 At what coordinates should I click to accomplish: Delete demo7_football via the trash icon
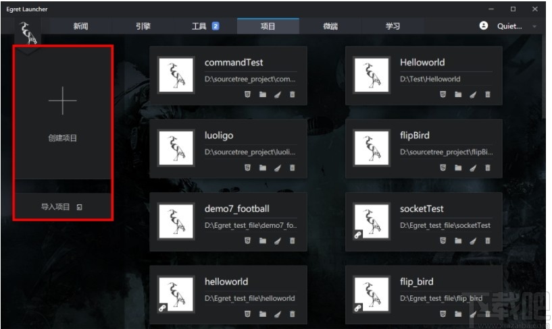pos(292,241)
